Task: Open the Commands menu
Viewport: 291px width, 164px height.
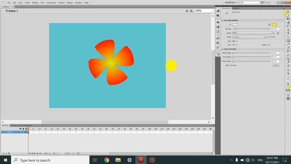Action: coord(51,3)
